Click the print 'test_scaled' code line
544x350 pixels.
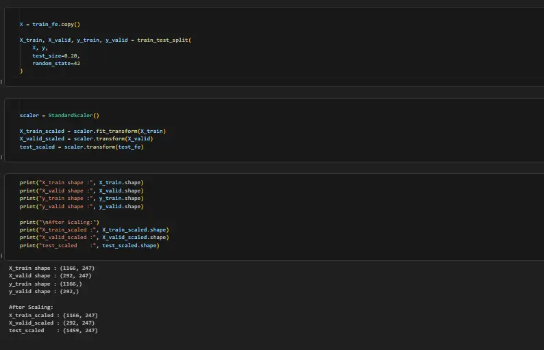click(90, 245)
